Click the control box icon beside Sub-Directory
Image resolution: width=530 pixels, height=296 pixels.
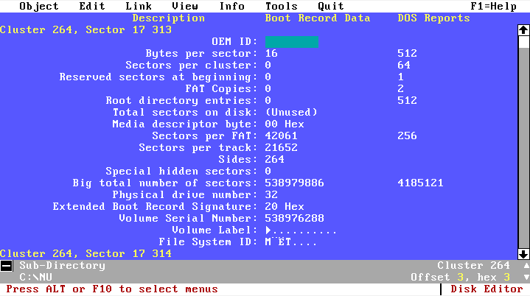click(x=6, y=266)
